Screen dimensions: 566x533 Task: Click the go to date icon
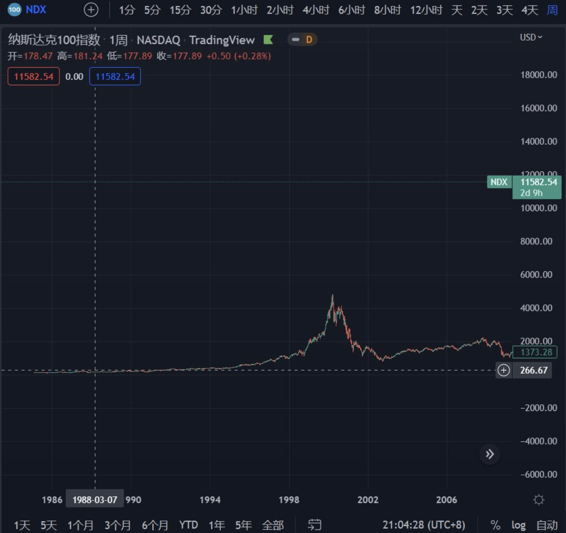pos(314,525)
